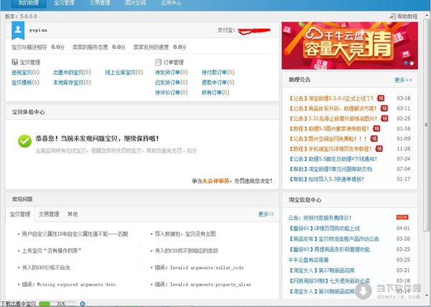The width and height of the screenshot is (431, 307).
Task: Open 如何导入5.3快递单模板 help link
Action: [x=326, y=179]
